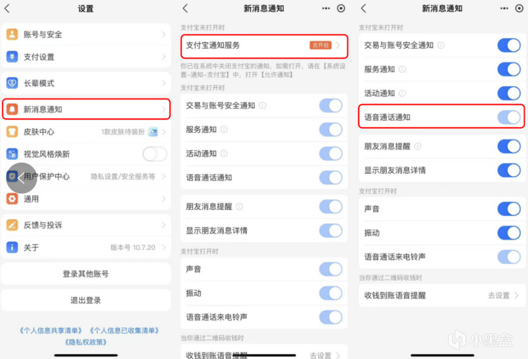Toggle 语音通话通知 switch in right screen
Image resolution: width=528 pixels, height=359 pixels.
pyautogui.click(x=509, y=117)
